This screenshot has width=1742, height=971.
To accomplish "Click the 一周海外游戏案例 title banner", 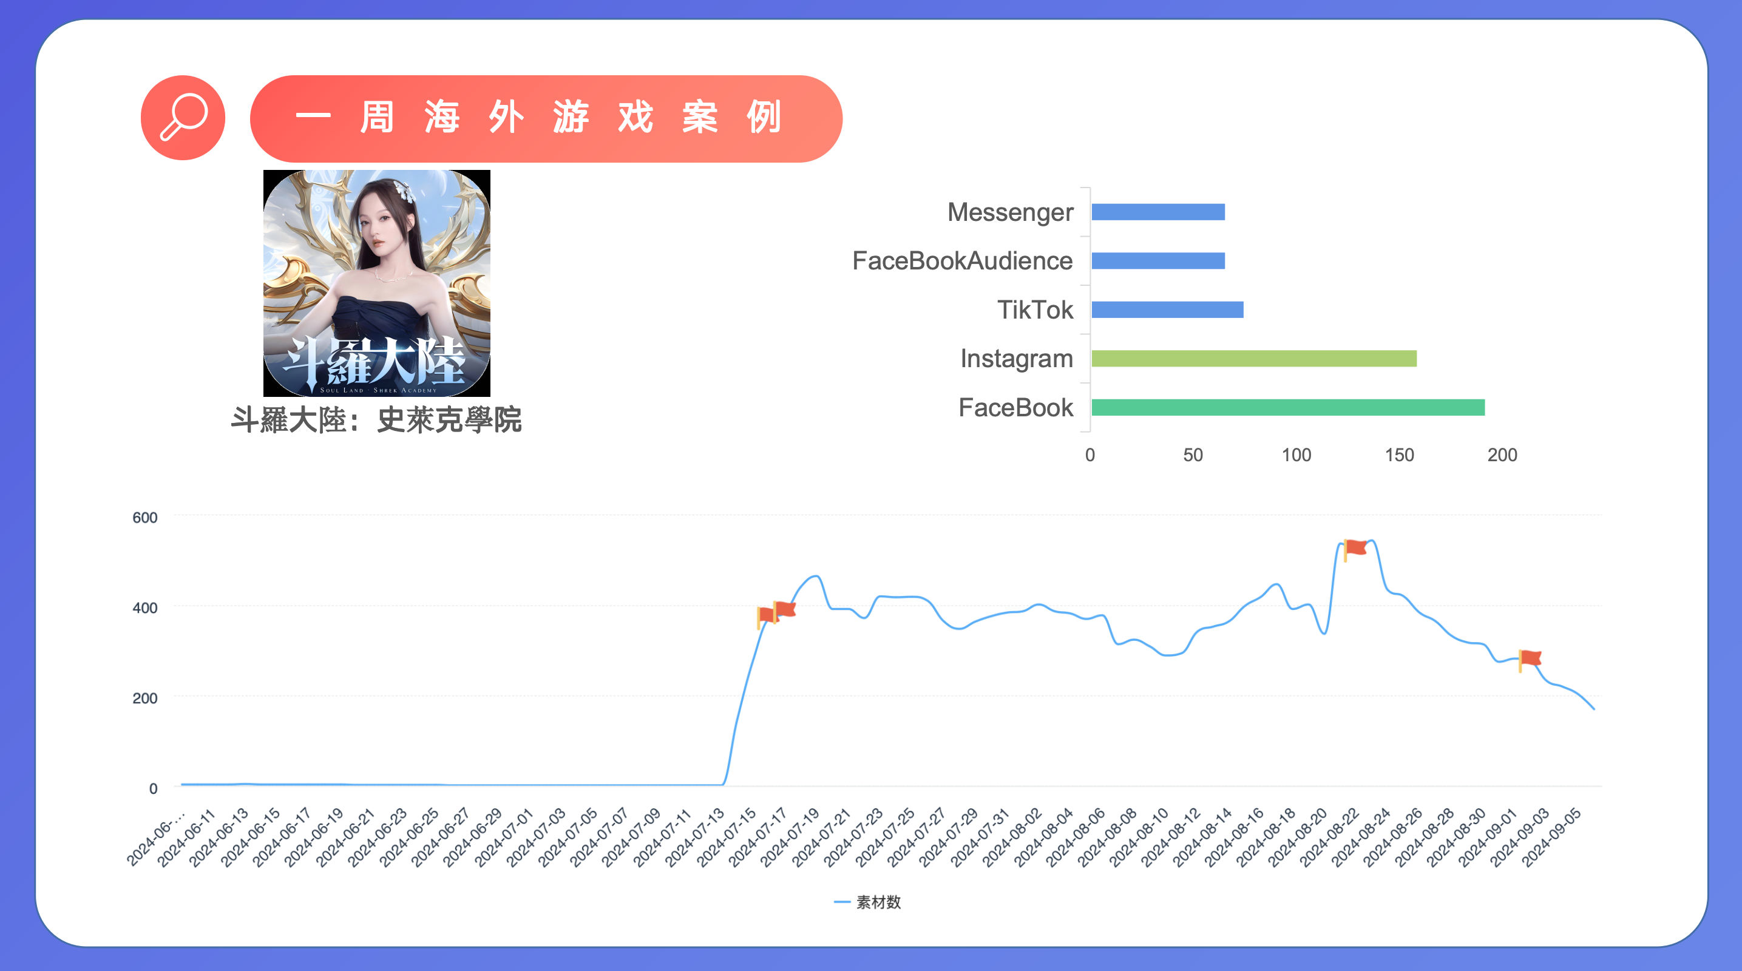I will [x=546, y=118].
